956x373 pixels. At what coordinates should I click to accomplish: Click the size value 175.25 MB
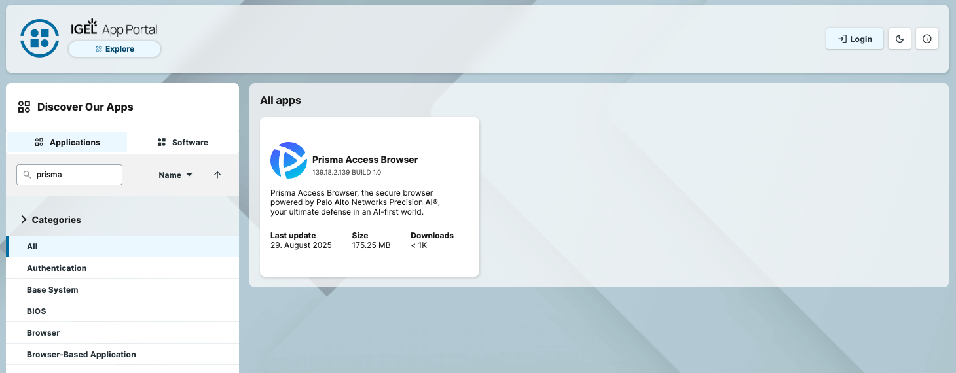(371, 245)
